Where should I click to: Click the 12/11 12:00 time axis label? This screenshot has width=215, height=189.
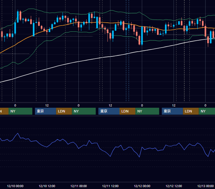tap(110, 186)
